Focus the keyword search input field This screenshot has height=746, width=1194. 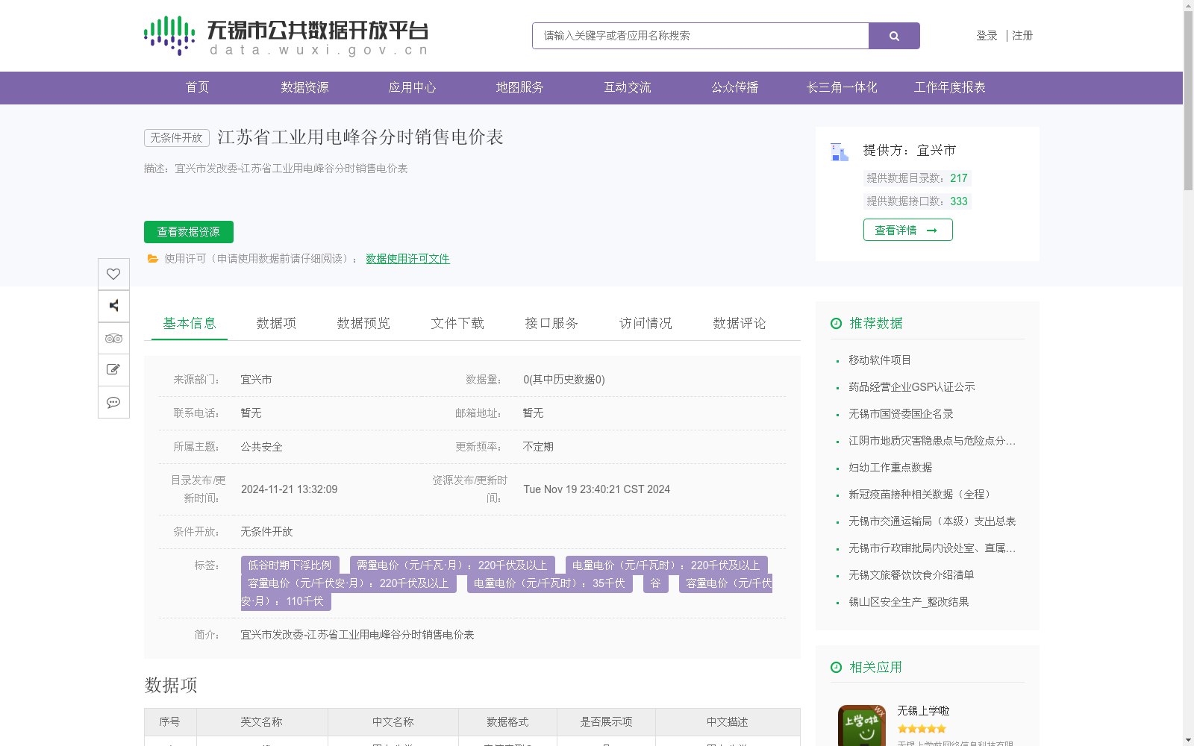tap(700, 36)
